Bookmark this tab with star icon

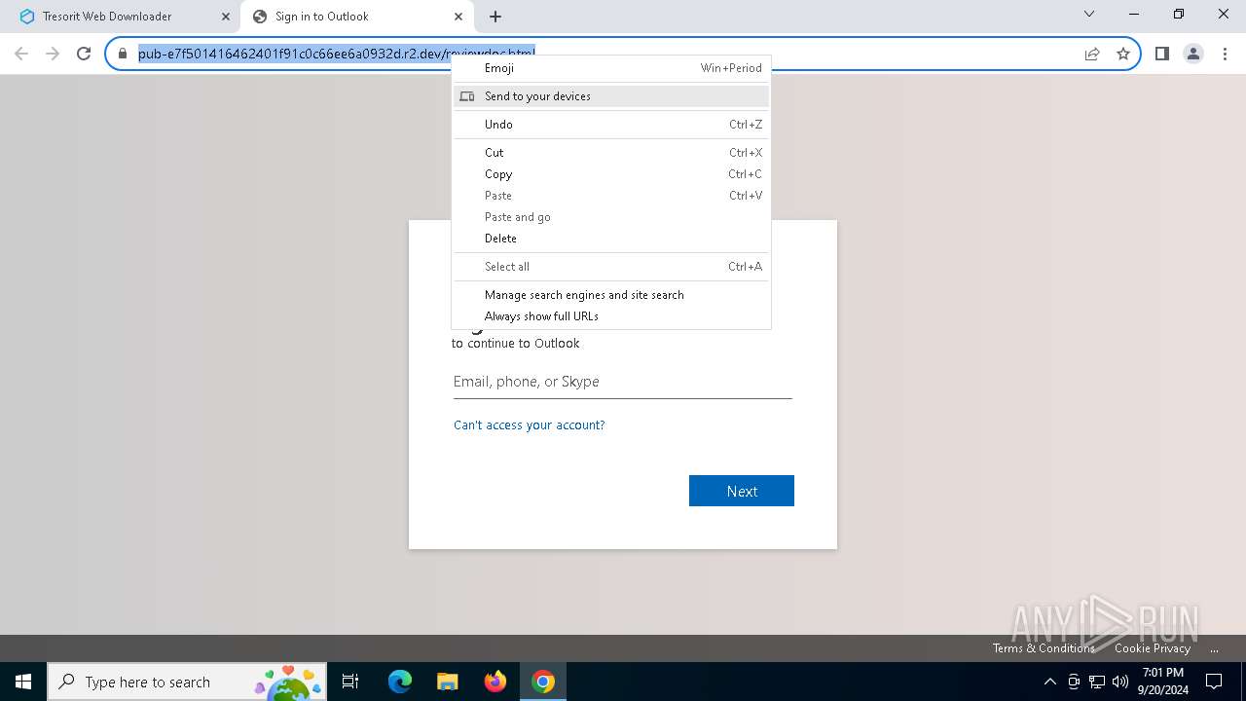(1123, 54)
